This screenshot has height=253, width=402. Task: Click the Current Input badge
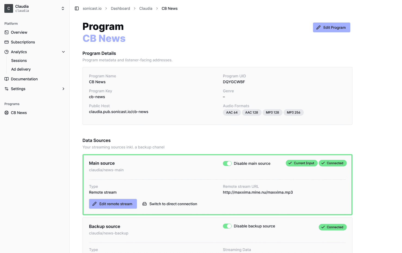tap(302, 163)
